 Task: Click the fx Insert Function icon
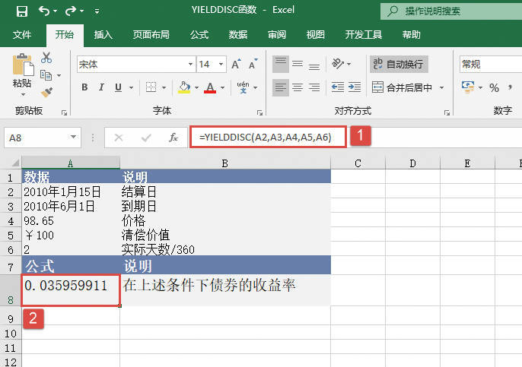[173, 138]
